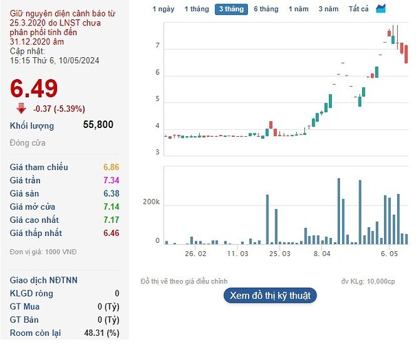Click the 25. 03 date axis label
Screen dimensions: 419x344
pos(280,253)
